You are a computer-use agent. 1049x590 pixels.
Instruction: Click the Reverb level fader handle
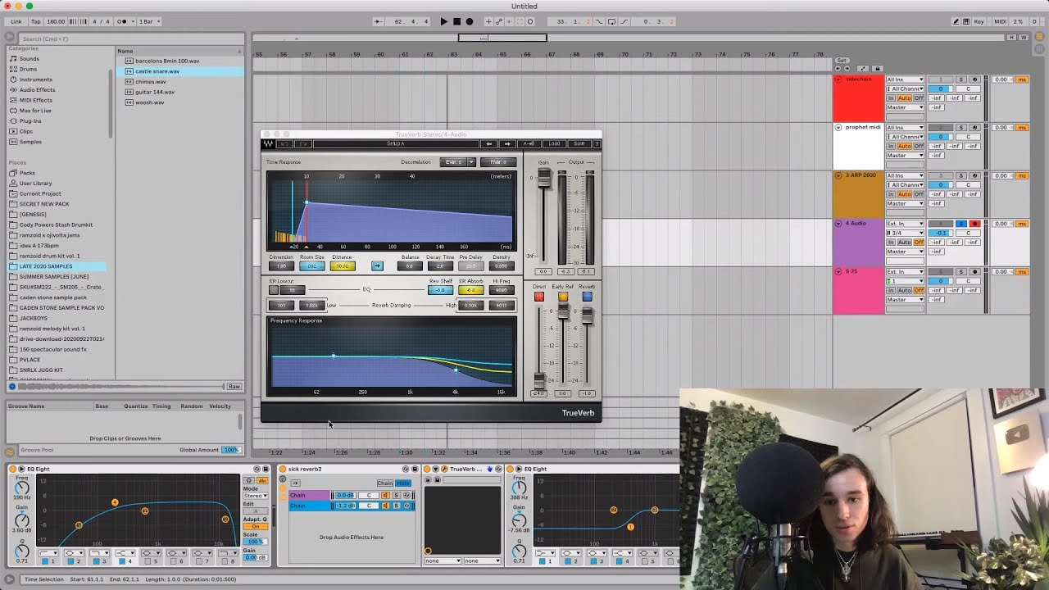pos(587,315)
